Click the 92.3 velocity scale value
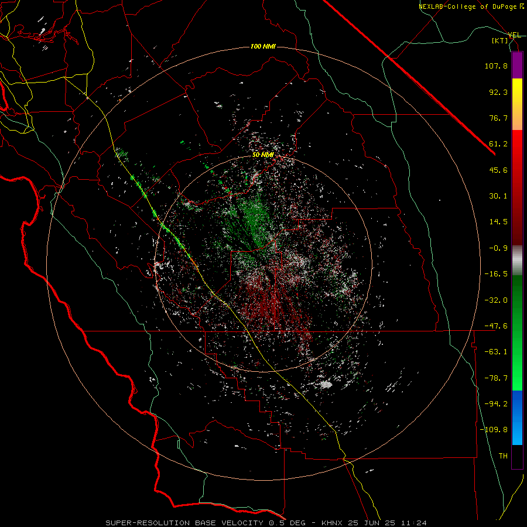 tap(498, 92)
